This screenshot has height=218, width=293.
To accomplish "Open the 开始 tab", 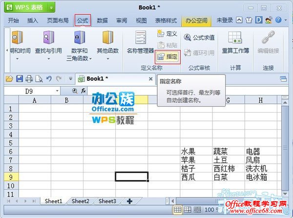I will (x=13, y=20).
